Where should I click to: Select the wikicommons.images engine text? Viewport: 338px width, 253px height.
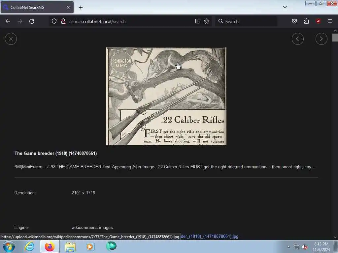coord(92,228)
